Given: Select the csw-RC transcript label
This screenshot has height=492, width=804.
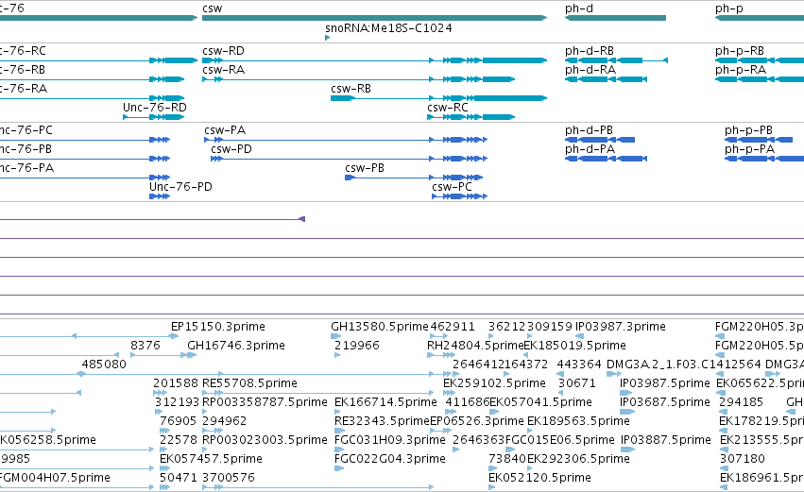Looking at the screenshot, I should [x=448, y=108].
